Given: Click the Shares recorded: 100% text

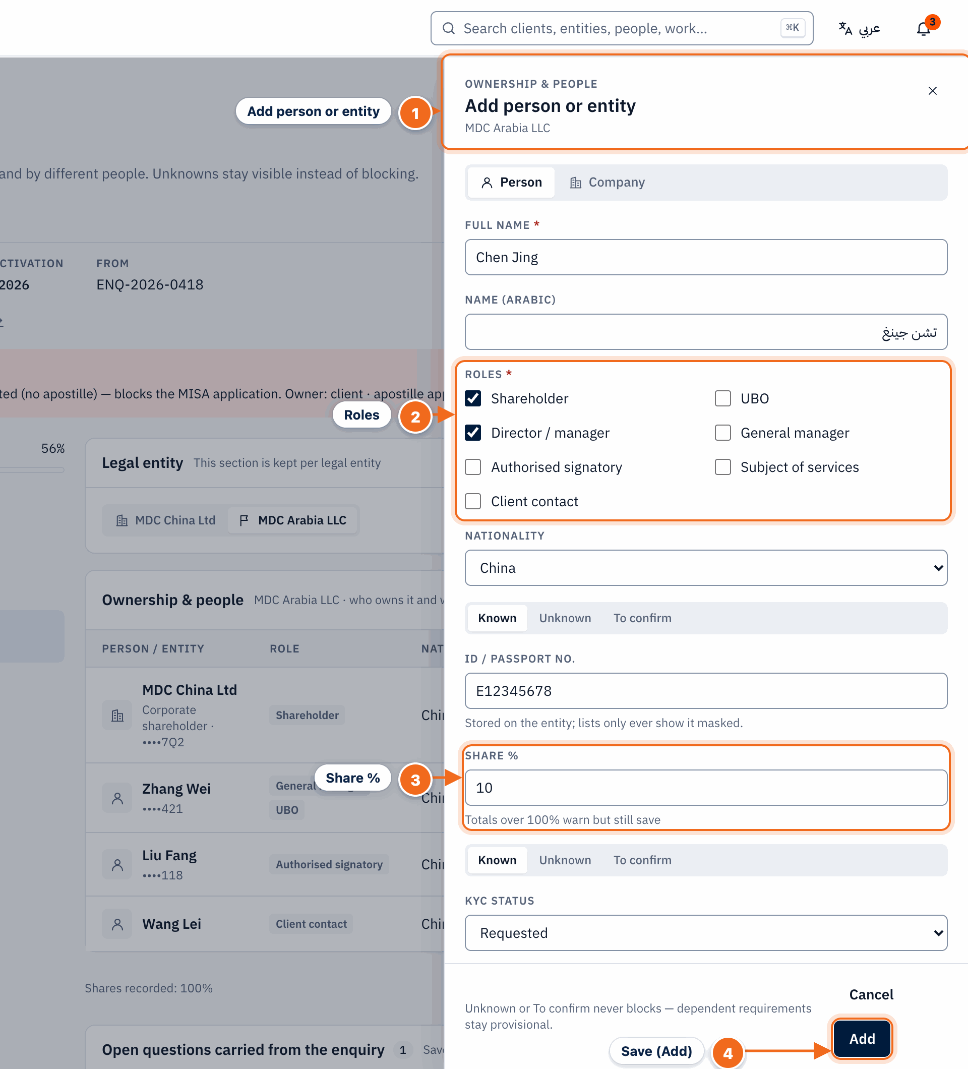Looking at the screenshot, I should coord(148,988).
